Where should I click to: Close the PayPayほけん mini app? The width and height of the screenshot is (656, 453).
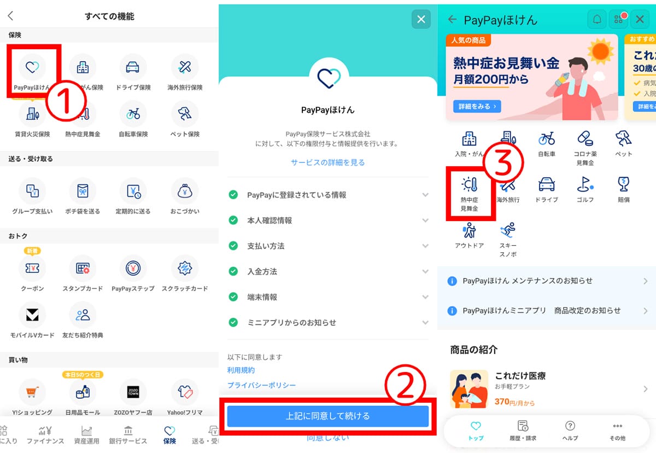coord(640,19)
